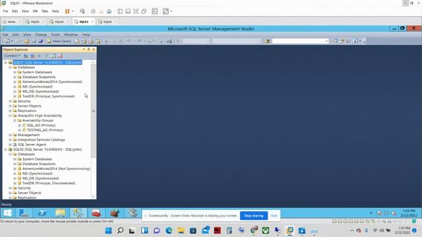This screenshot has height=237, width=422.
Task: Select MS_DB (Synchronized) under SQL01
Action: [41, 92]
